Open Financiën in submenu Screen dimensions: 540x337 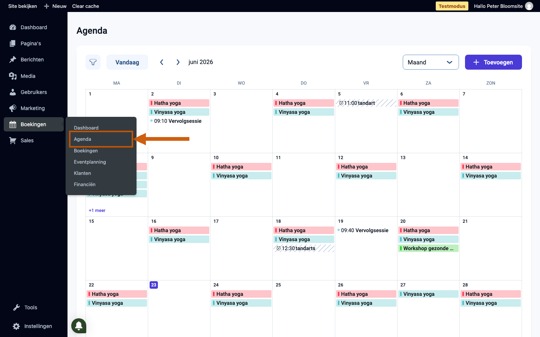[84, 184]
